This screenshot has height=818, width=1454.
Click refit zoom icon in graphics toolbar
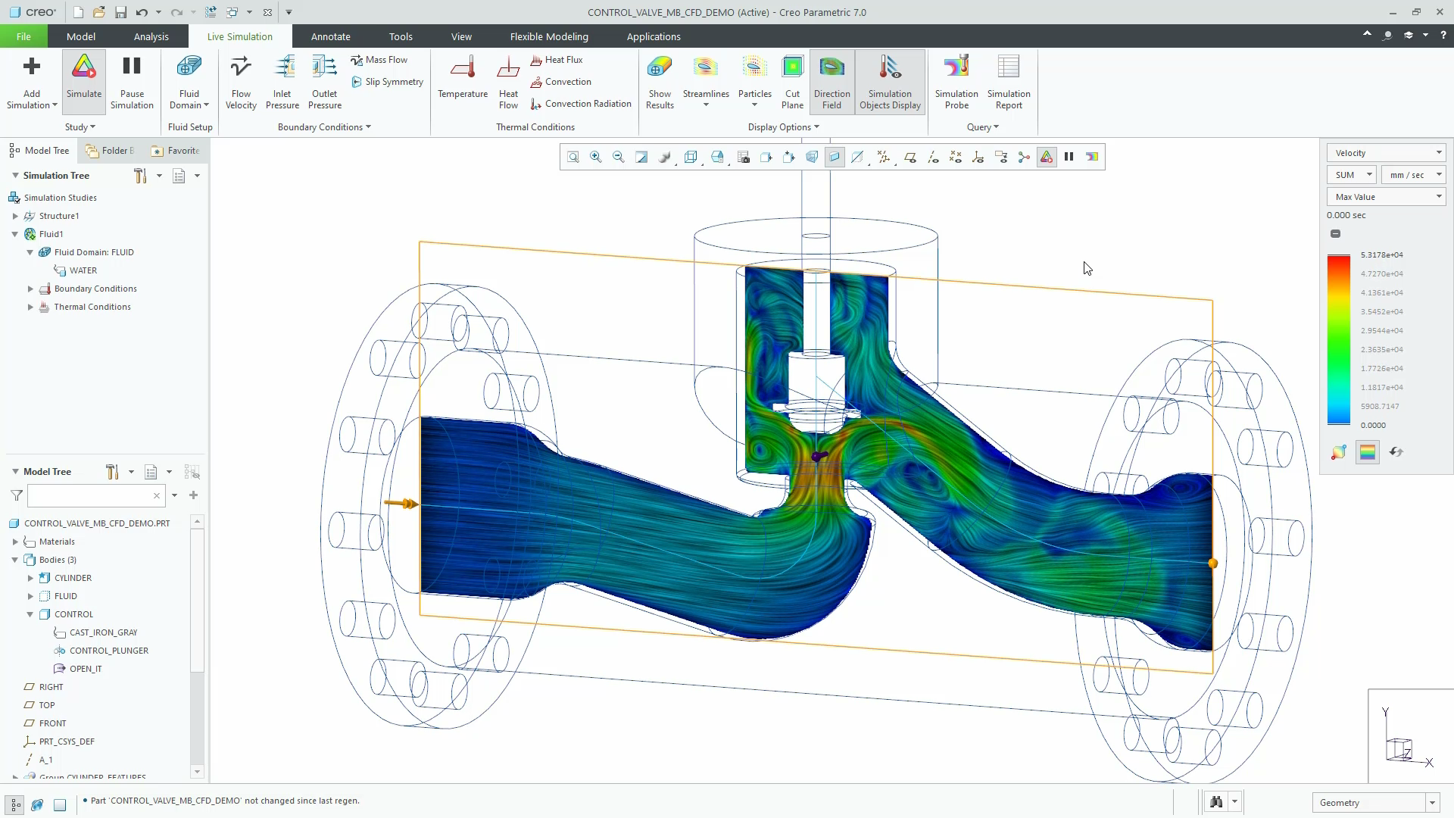point(573,157)
